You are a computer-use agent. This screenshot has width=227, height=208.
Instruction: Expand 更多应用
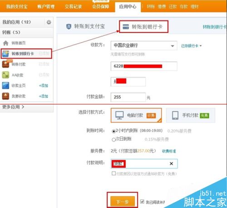(13, 107)
